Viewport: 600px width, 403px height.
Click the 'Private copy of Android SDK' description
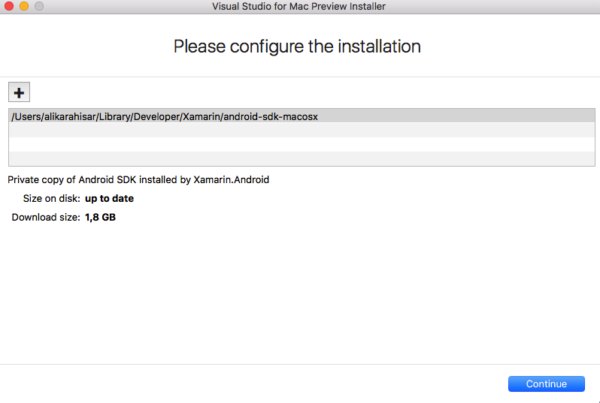tap(138, 180)
